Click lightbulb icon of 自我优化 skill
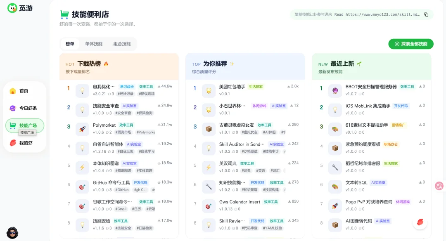 pyautogui.click(x=83, y=91)
